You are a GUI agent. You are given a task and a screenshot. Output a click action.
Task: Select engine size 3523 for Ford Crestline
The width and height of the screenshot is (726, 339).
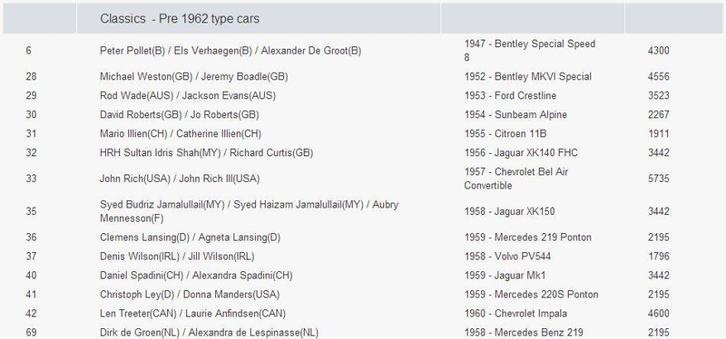tap(659, 96)
